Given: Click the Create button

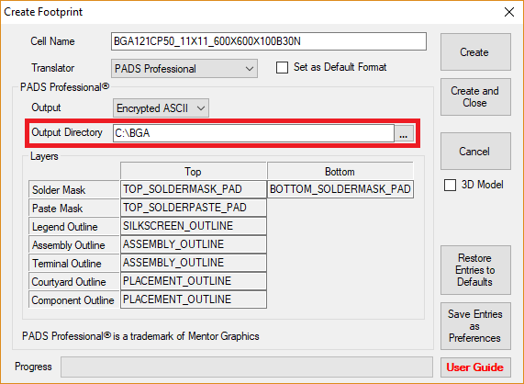Looking at the screenshot, I should [475, 51].
